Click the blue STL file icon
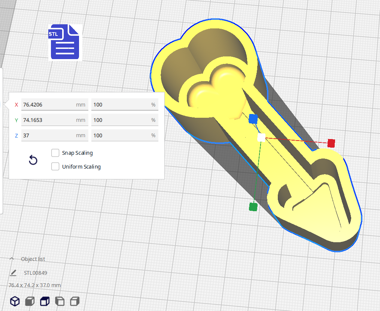 click(64, 42)
